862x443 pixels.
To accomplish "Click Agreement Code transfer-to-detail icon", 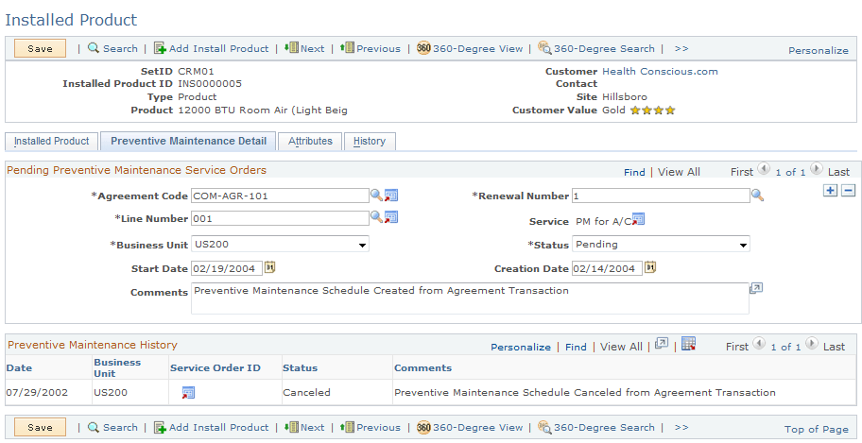I will tap(391, 196).
